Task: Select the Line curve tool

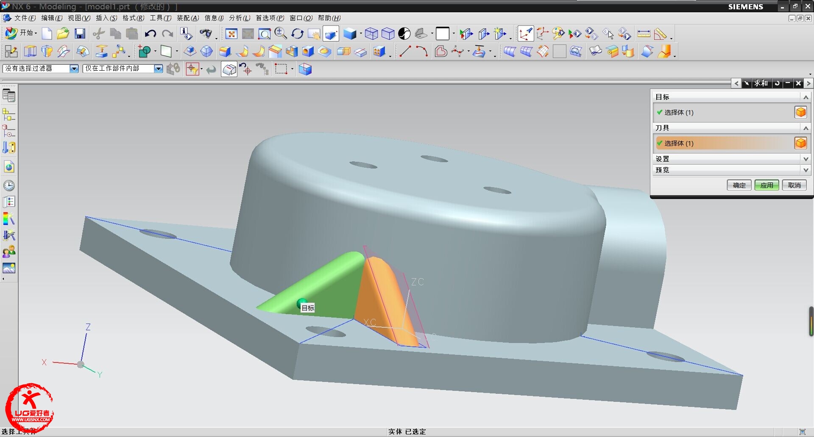Action: (x=405, y=51)
